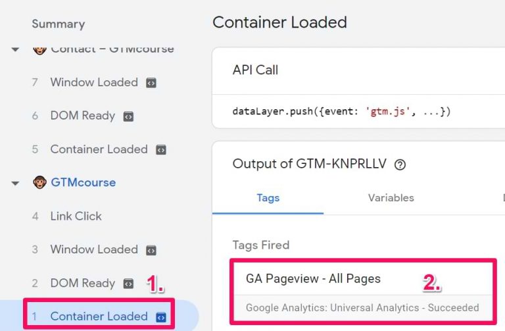Collapse the GTMcourse page group
This screenshot has width=505, height=331.
pyautogui.click(x=16, y=183)
